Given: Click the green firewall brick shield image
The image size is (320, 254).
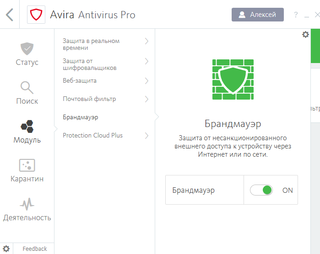Looking at the screenshot, I should tap(233, 79).
